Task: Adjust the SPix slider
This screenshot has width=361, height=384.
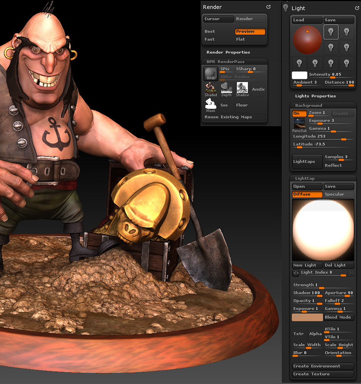Action: tap(226, 69)
